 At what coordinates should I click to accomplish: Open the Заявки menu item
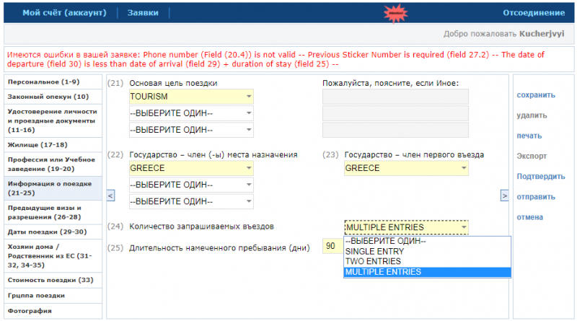pyautogui.click(x=143, y=13)
